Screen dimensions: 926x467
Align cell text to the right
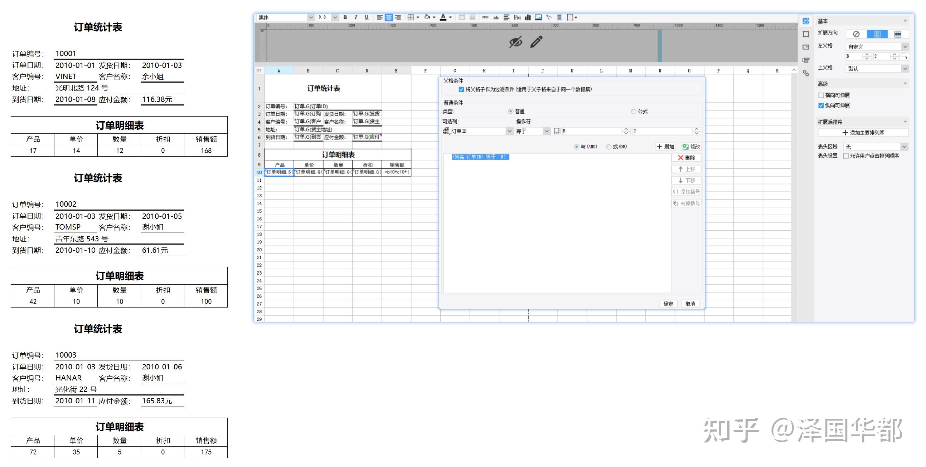(x=398, y=17)
